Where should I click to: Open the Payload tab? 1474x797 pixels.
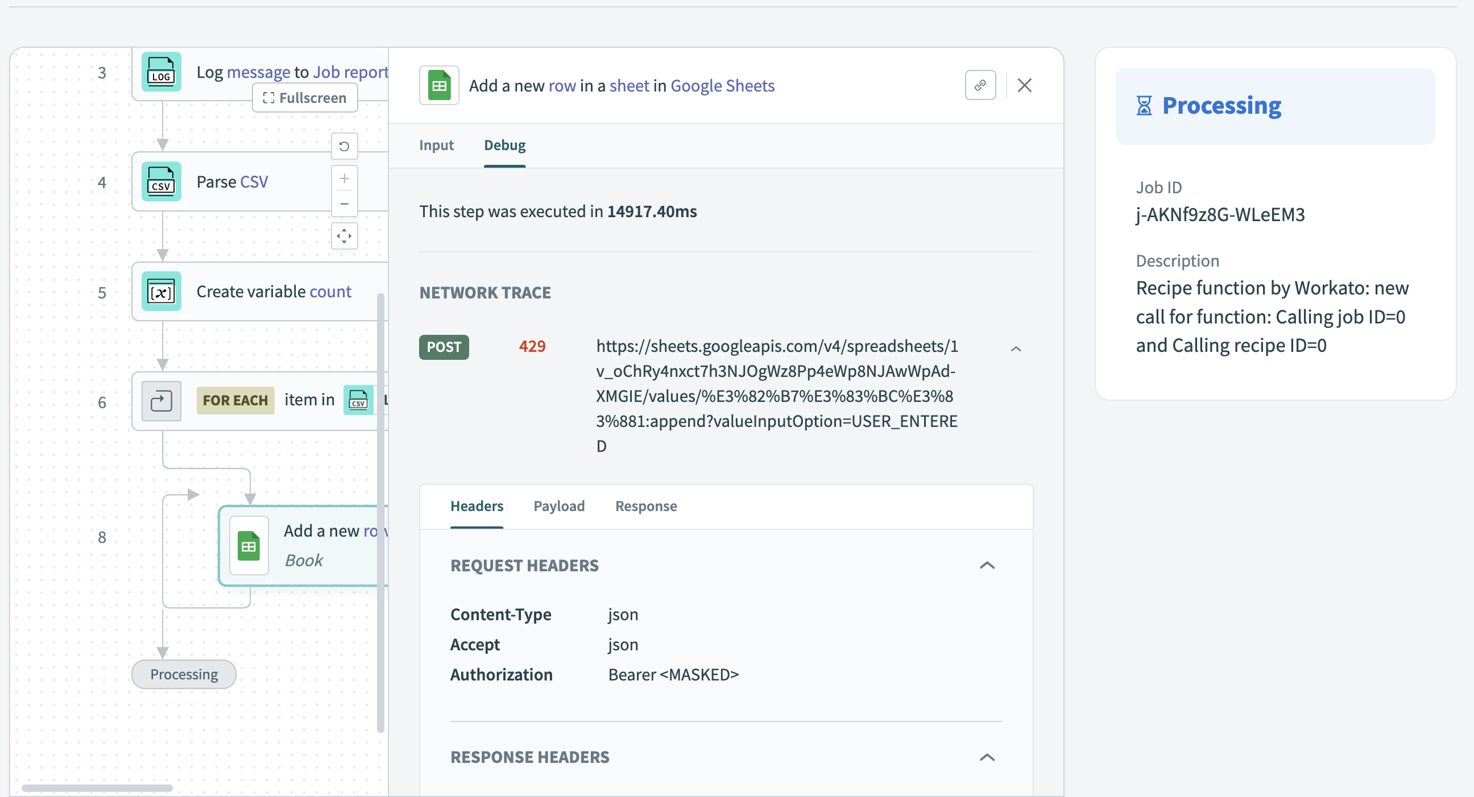pyautogui.click(x=558, y=506)
